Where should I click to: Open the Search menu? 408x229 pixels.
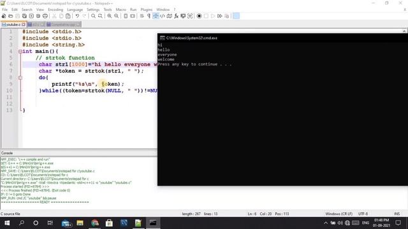point(27,10)
